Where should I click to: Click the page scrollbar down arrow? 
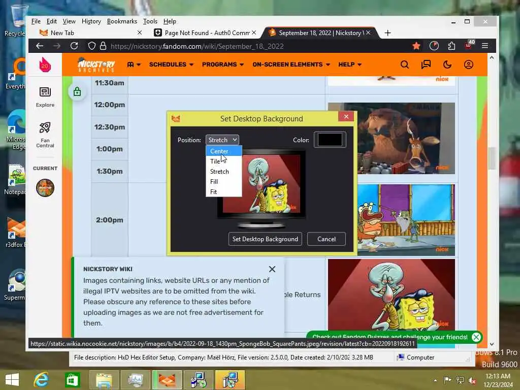[x=492, y=344]
